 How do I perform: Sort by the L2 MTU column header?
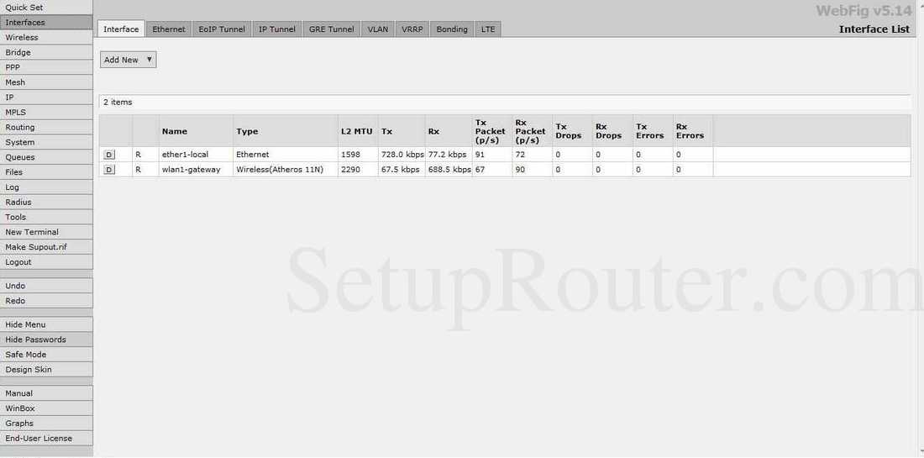356,131
